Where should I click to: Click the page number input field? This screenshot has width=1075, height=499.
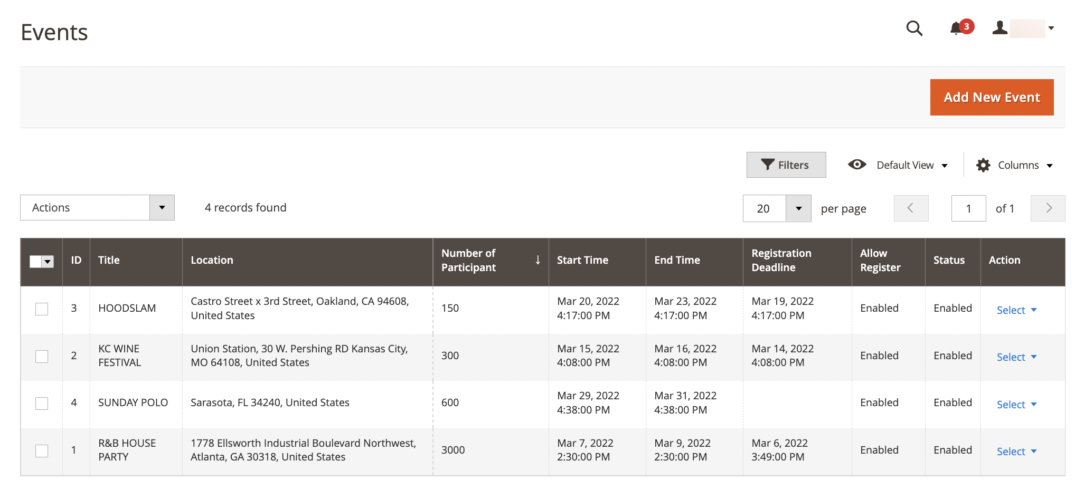(x=968, y=208)
